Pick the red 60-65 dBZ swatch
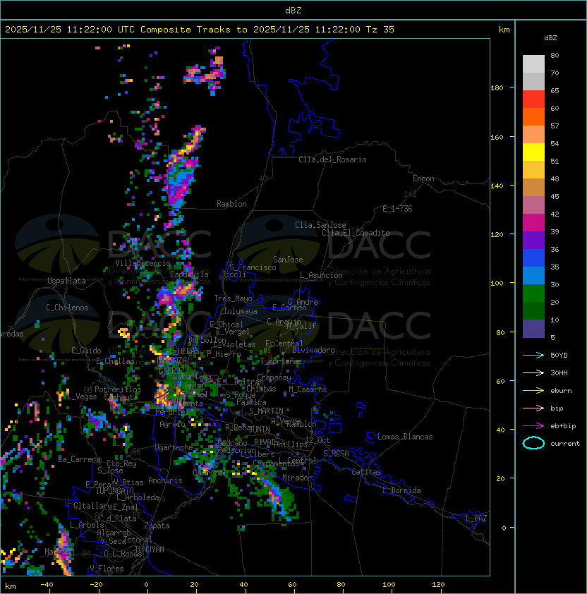This screenshot has width=587, height=594. (533, 99)
